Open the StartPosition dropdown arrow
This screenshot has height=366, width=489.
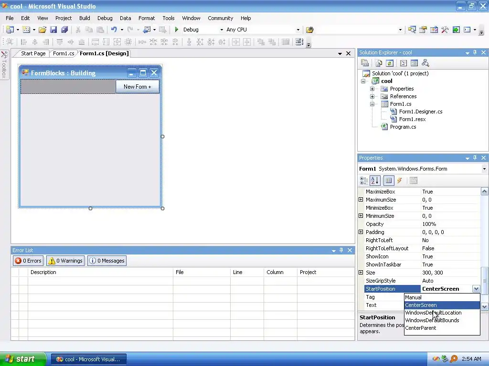pos(476,289)
